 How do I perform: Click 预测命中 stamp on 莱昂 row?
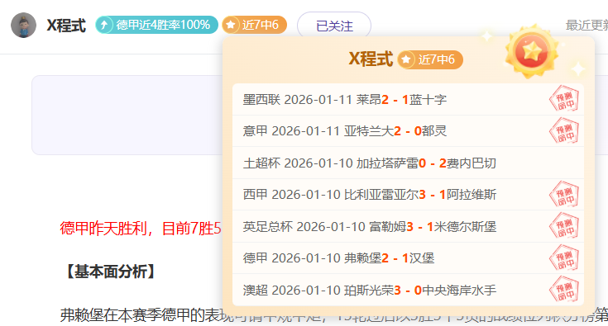click(x=564, y=99)
